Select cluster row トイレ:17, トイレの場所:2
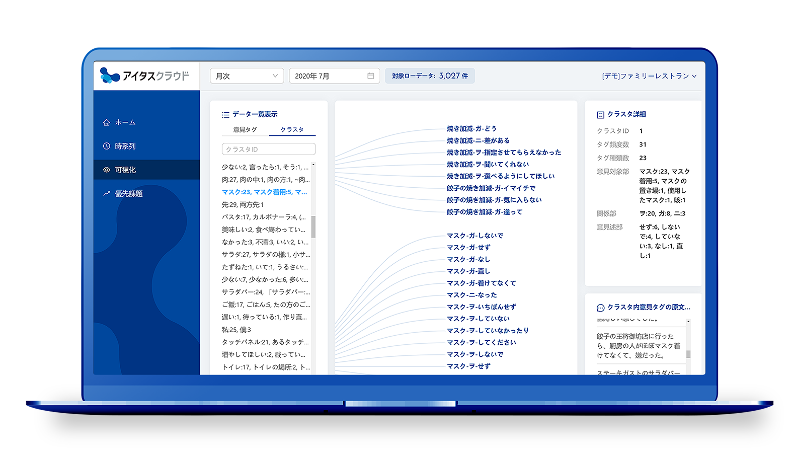The width and height of the screenshot is (793, 455). point(266,367)
